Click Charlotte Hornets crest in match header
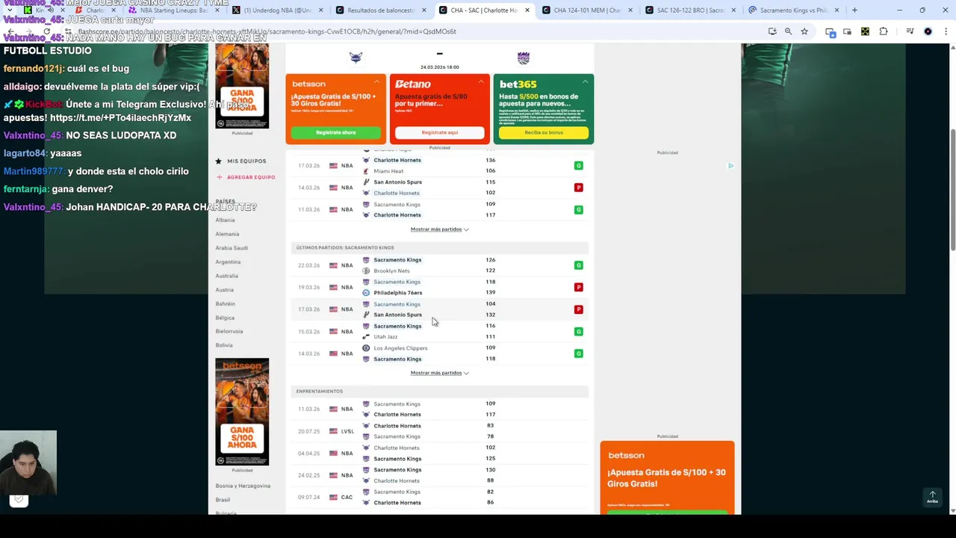The height and width of the screenshot is (538, 956). [356, 58]
